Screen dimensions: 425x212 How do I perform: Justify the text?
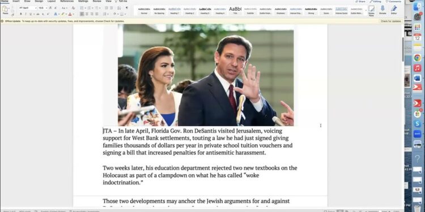97,14
